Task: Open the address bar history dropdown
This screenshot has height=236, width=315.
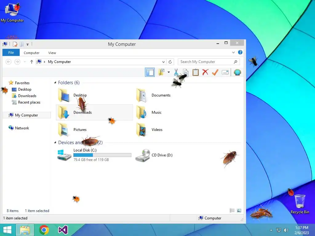Action: (163, 62)
